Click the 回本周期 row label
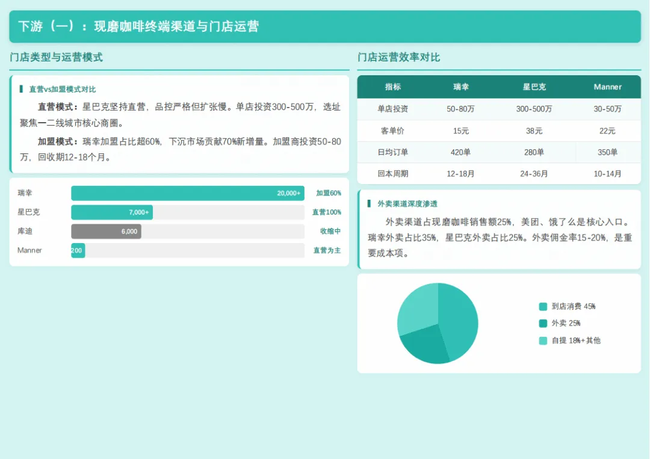650x459 pixels. [392, 174]
